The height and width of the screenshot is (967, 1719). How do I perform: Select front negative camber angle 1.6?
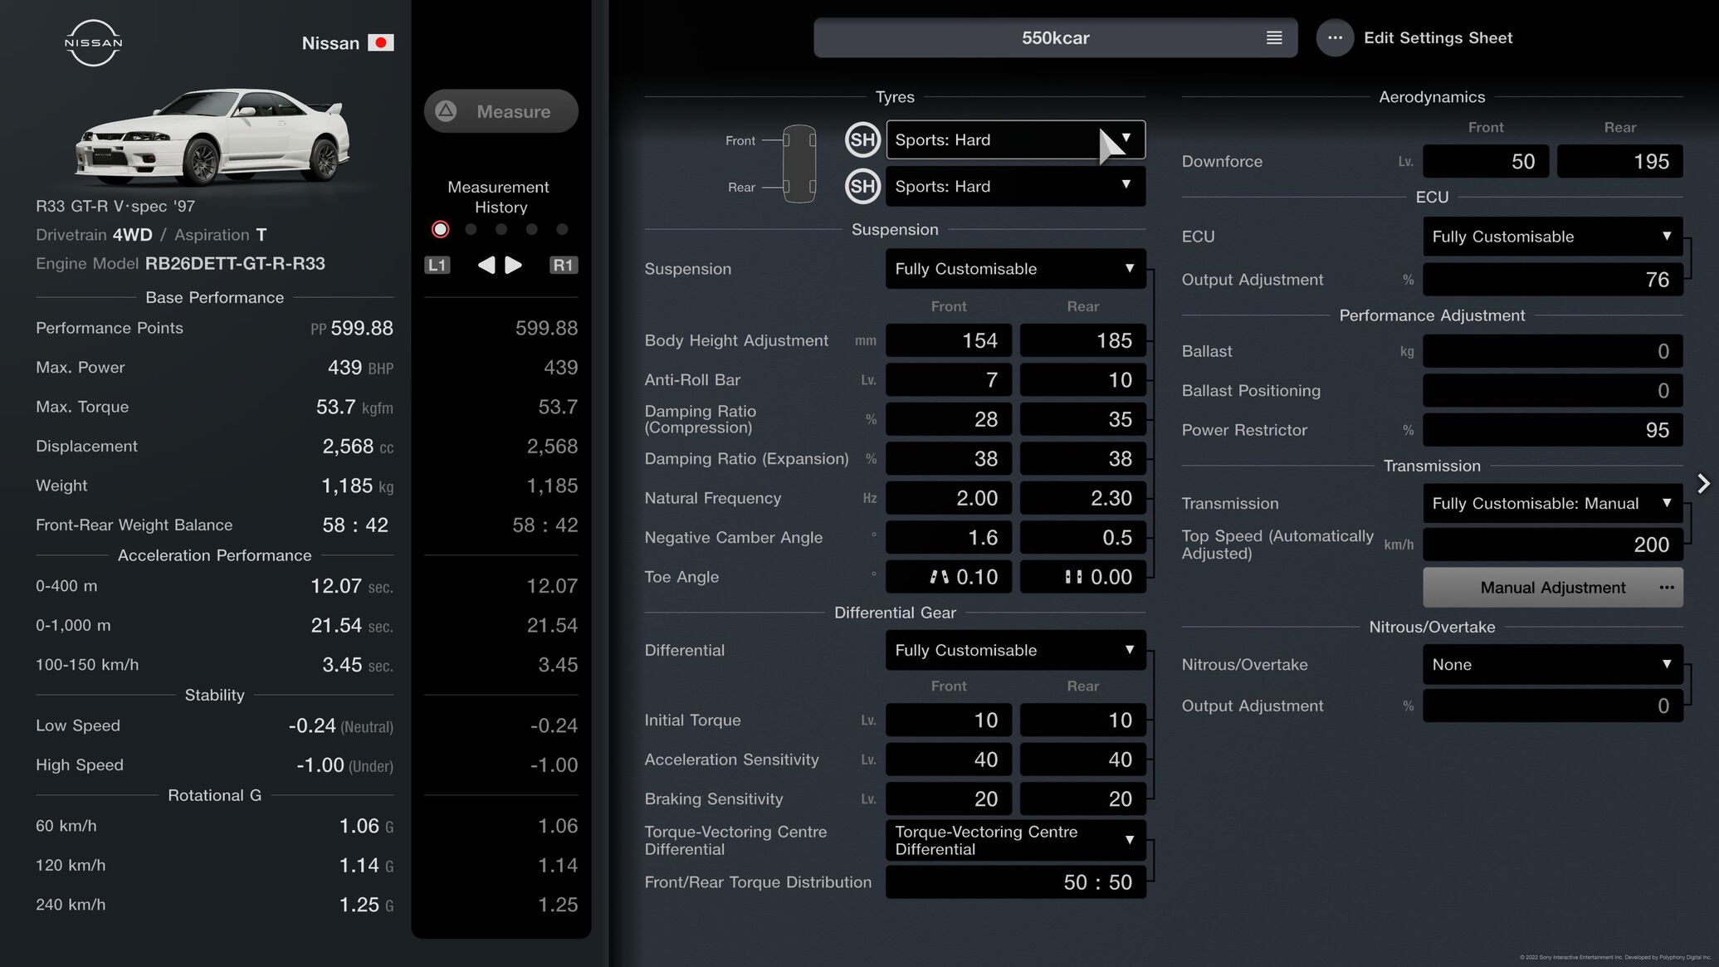click(949, 538)
